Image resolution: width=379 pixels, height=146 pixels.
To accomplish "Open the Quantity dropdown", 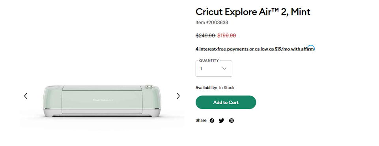I will pos(214,68).
